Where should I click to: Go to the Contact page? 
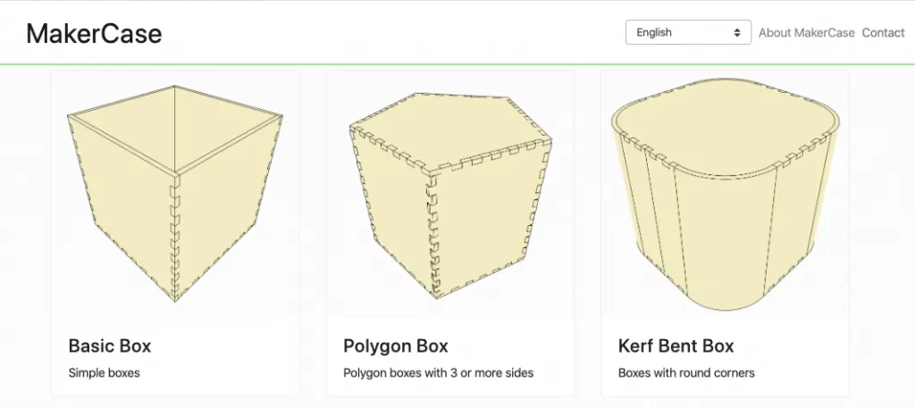(883, 33)
